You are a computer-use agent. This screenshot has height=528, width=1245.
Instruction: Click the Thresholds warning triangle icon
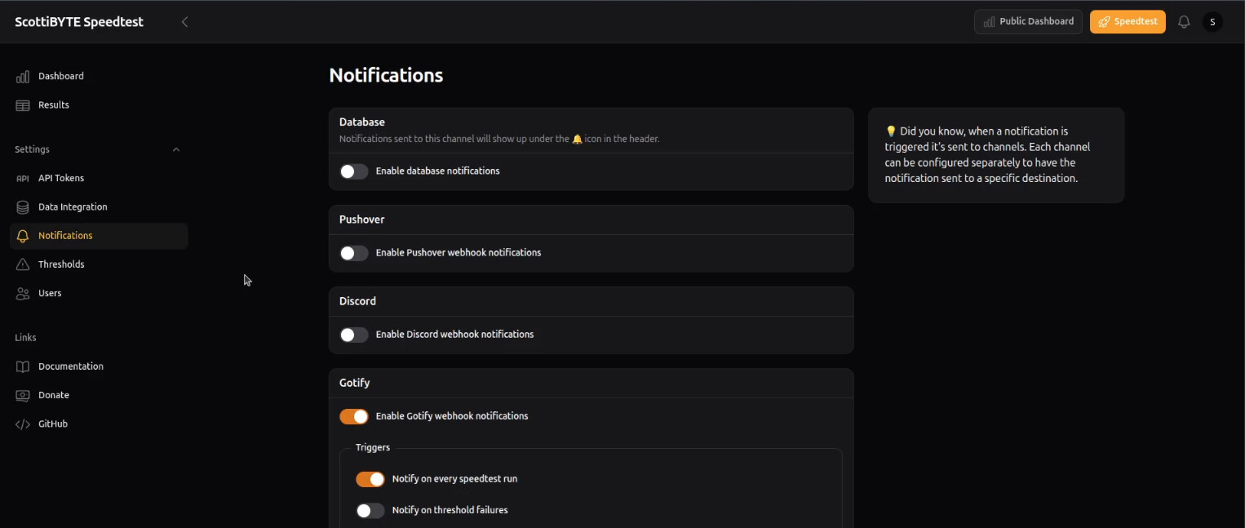[x=23, y=264]
